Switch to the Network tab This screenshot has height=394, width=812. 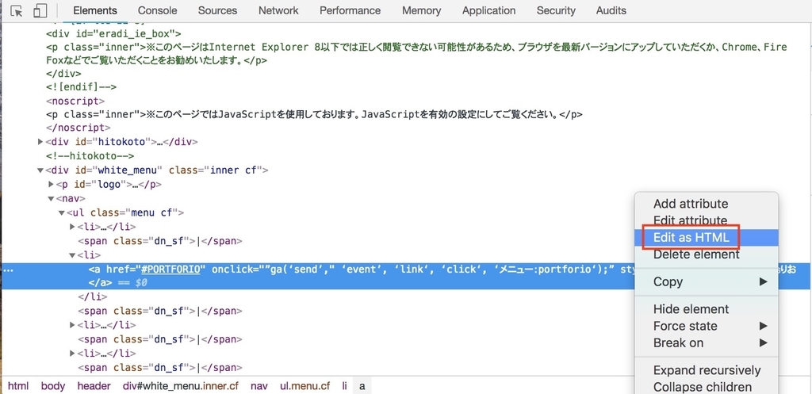click(278, 10)
